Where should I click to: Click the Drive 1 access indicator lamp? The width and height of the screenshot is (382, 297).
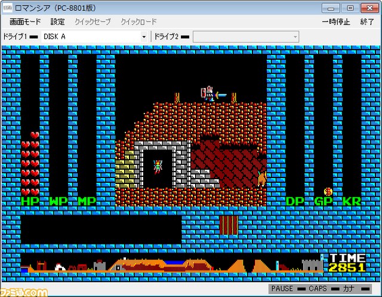point(34,36)
